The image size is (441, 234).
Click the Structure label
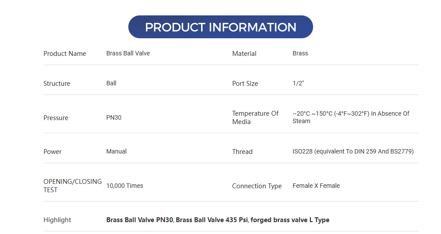57,84
